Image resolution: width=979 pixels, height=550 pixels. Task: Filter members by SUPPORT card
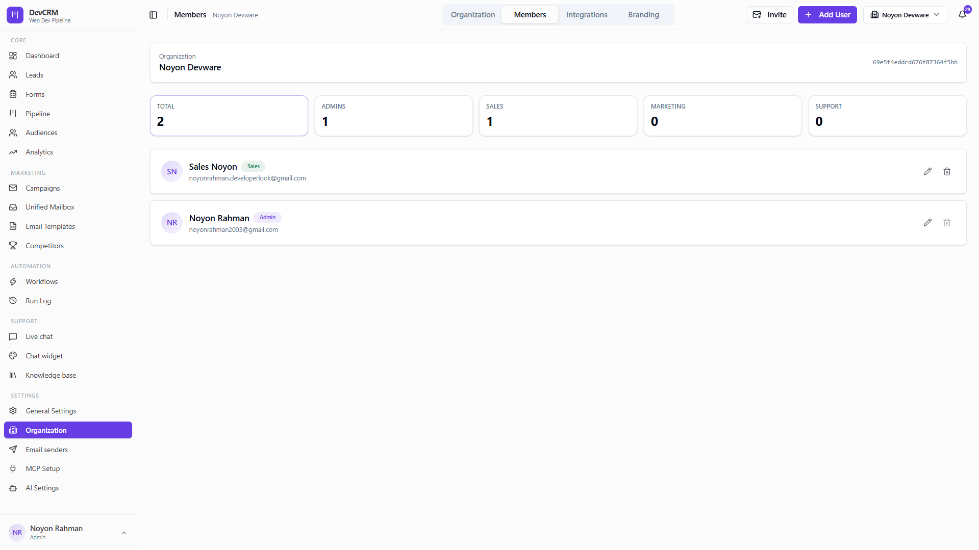click(x=887, y=116)
